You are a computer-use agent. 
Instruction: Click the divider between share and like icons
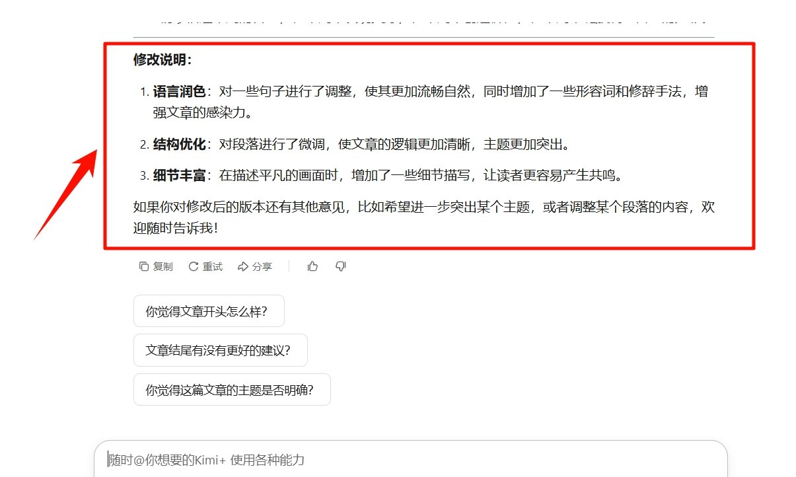click(289, 266)
